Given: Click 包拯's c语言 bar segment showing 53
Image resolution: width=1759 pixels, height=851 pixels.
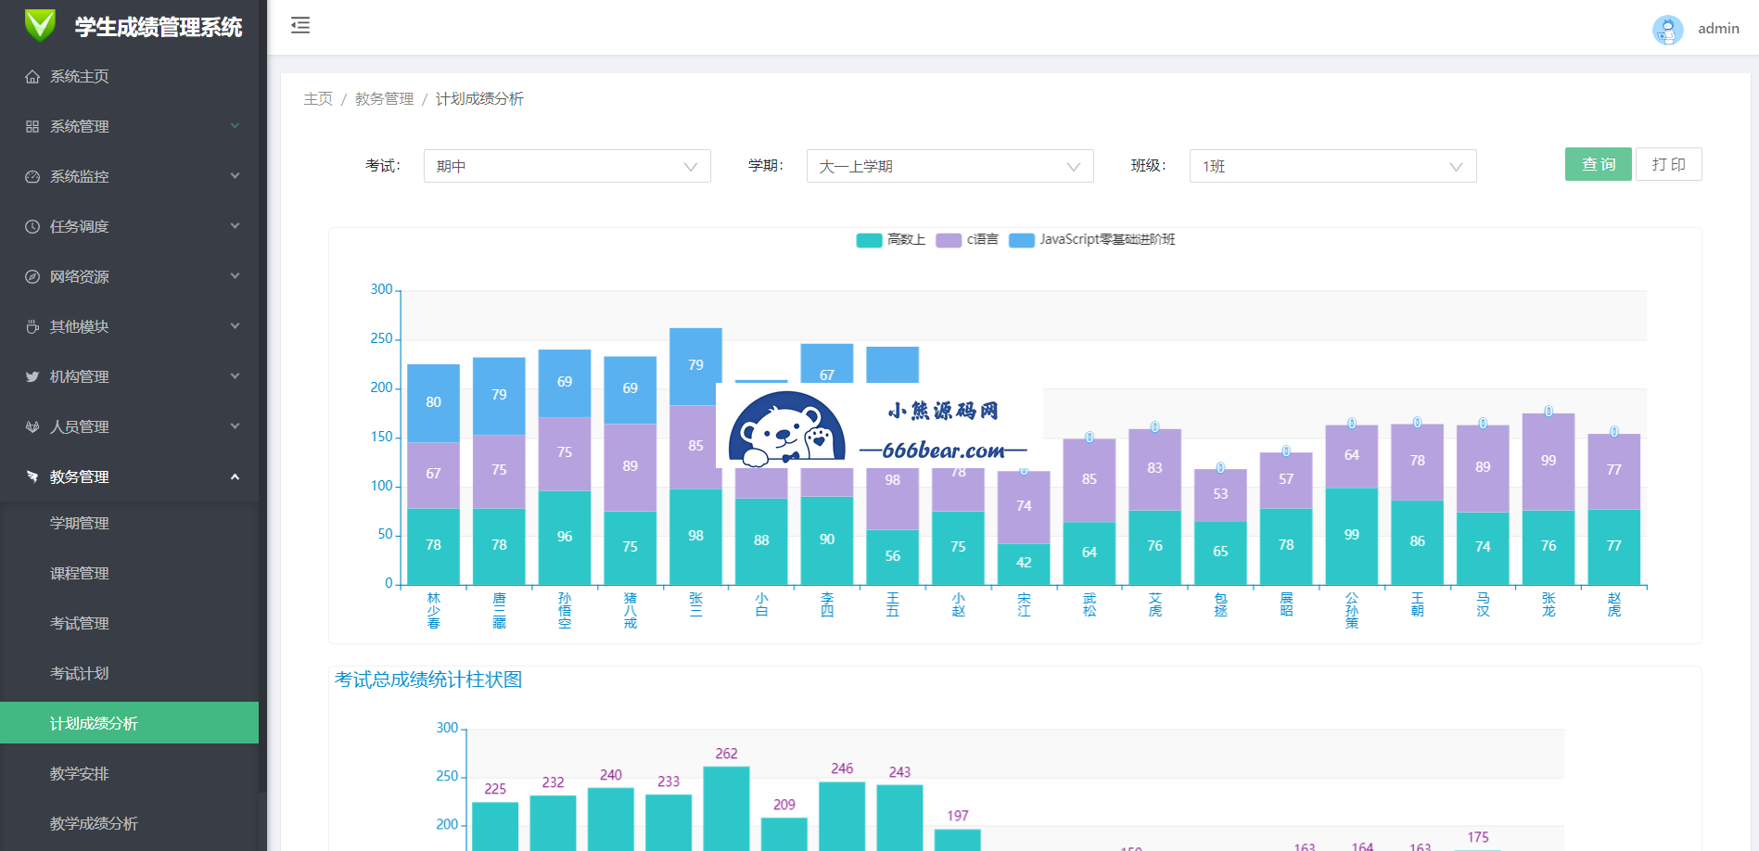Looking at the screenshot, I should (1220, 495).
